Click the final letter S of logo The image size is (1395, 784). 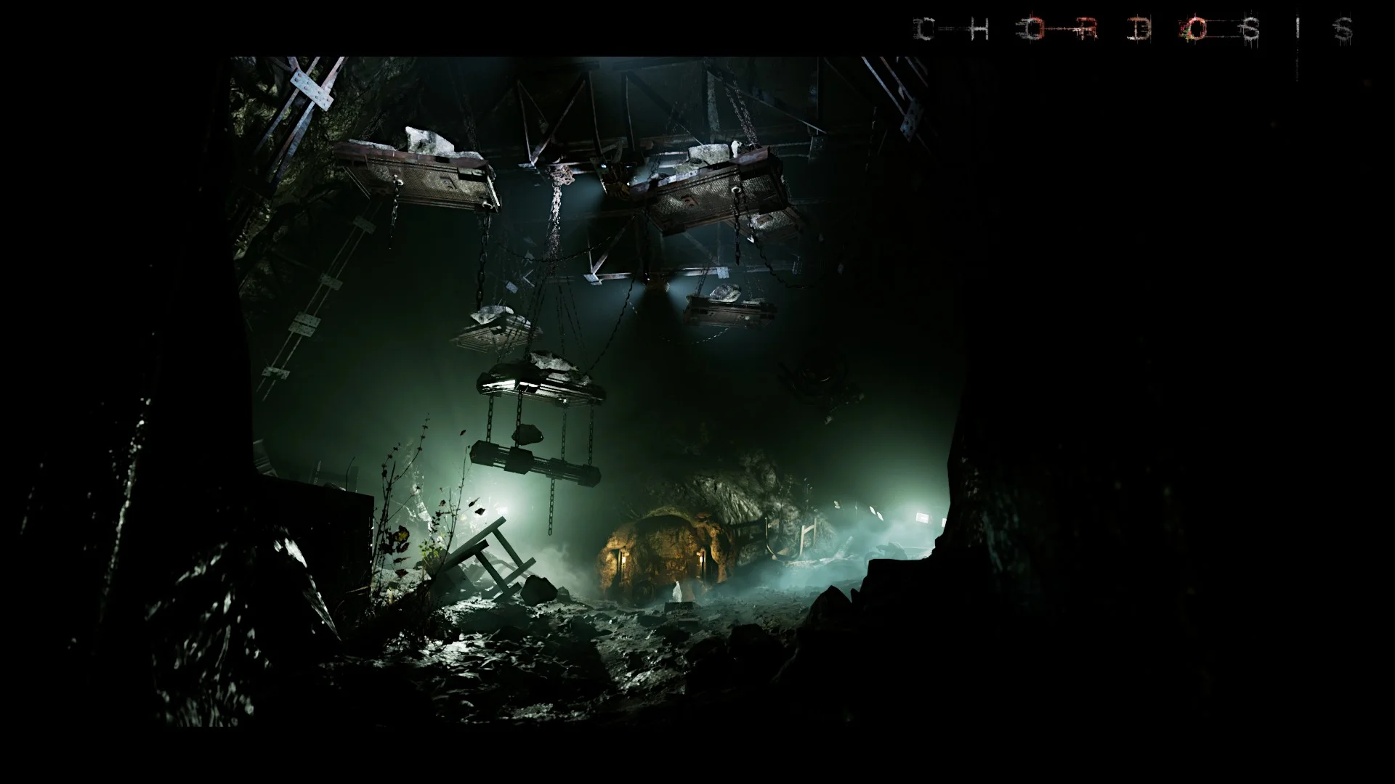point(1343,30)
